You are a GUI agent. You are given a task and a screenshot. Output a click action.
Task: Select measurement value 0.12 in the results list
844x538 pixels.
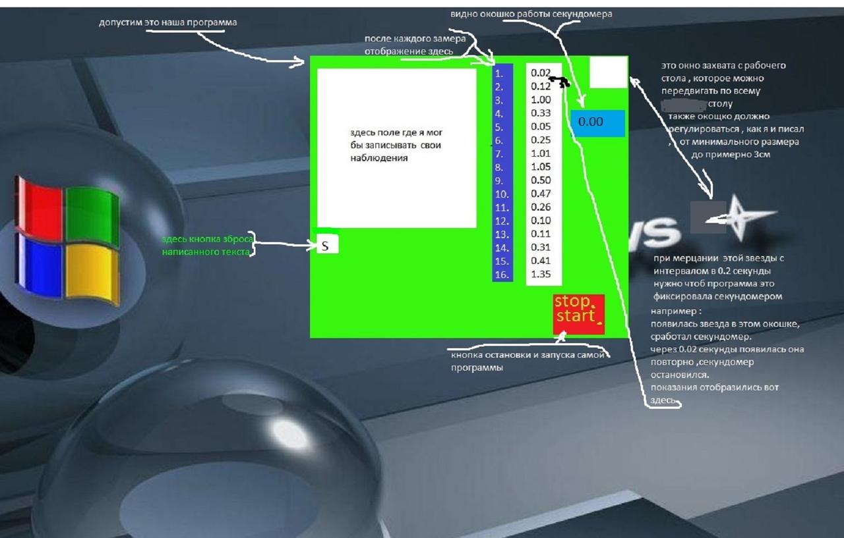click(541, 86)
